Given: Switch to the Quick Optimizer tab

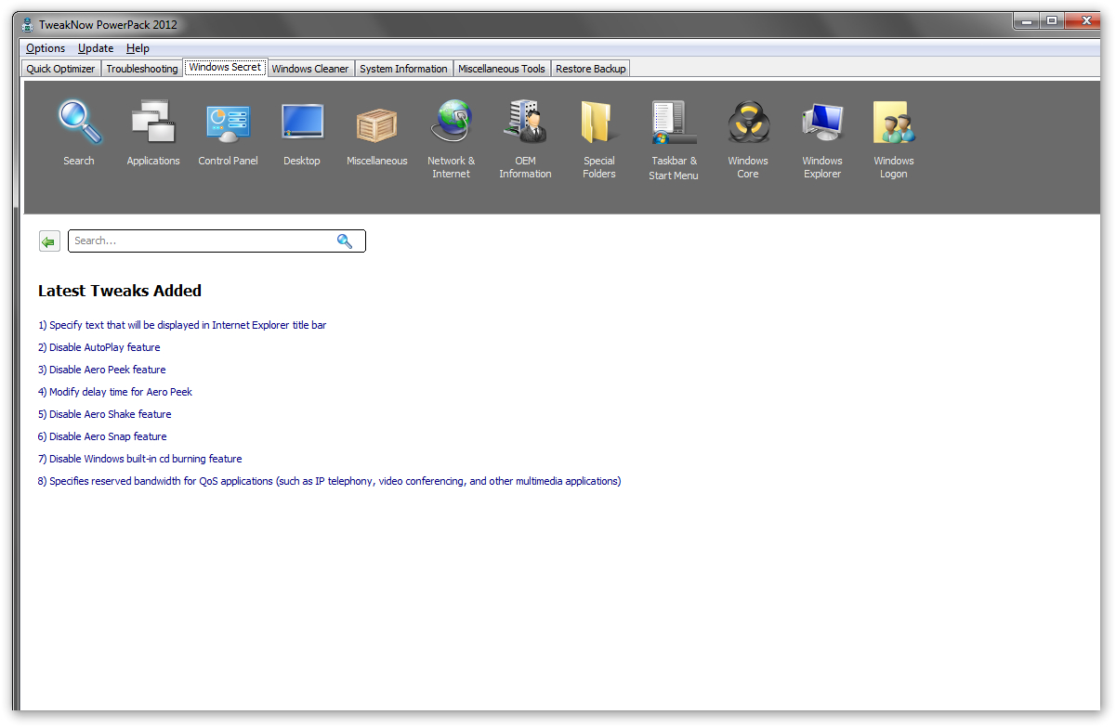Looking at the screenshot, I should pos(60,69).
